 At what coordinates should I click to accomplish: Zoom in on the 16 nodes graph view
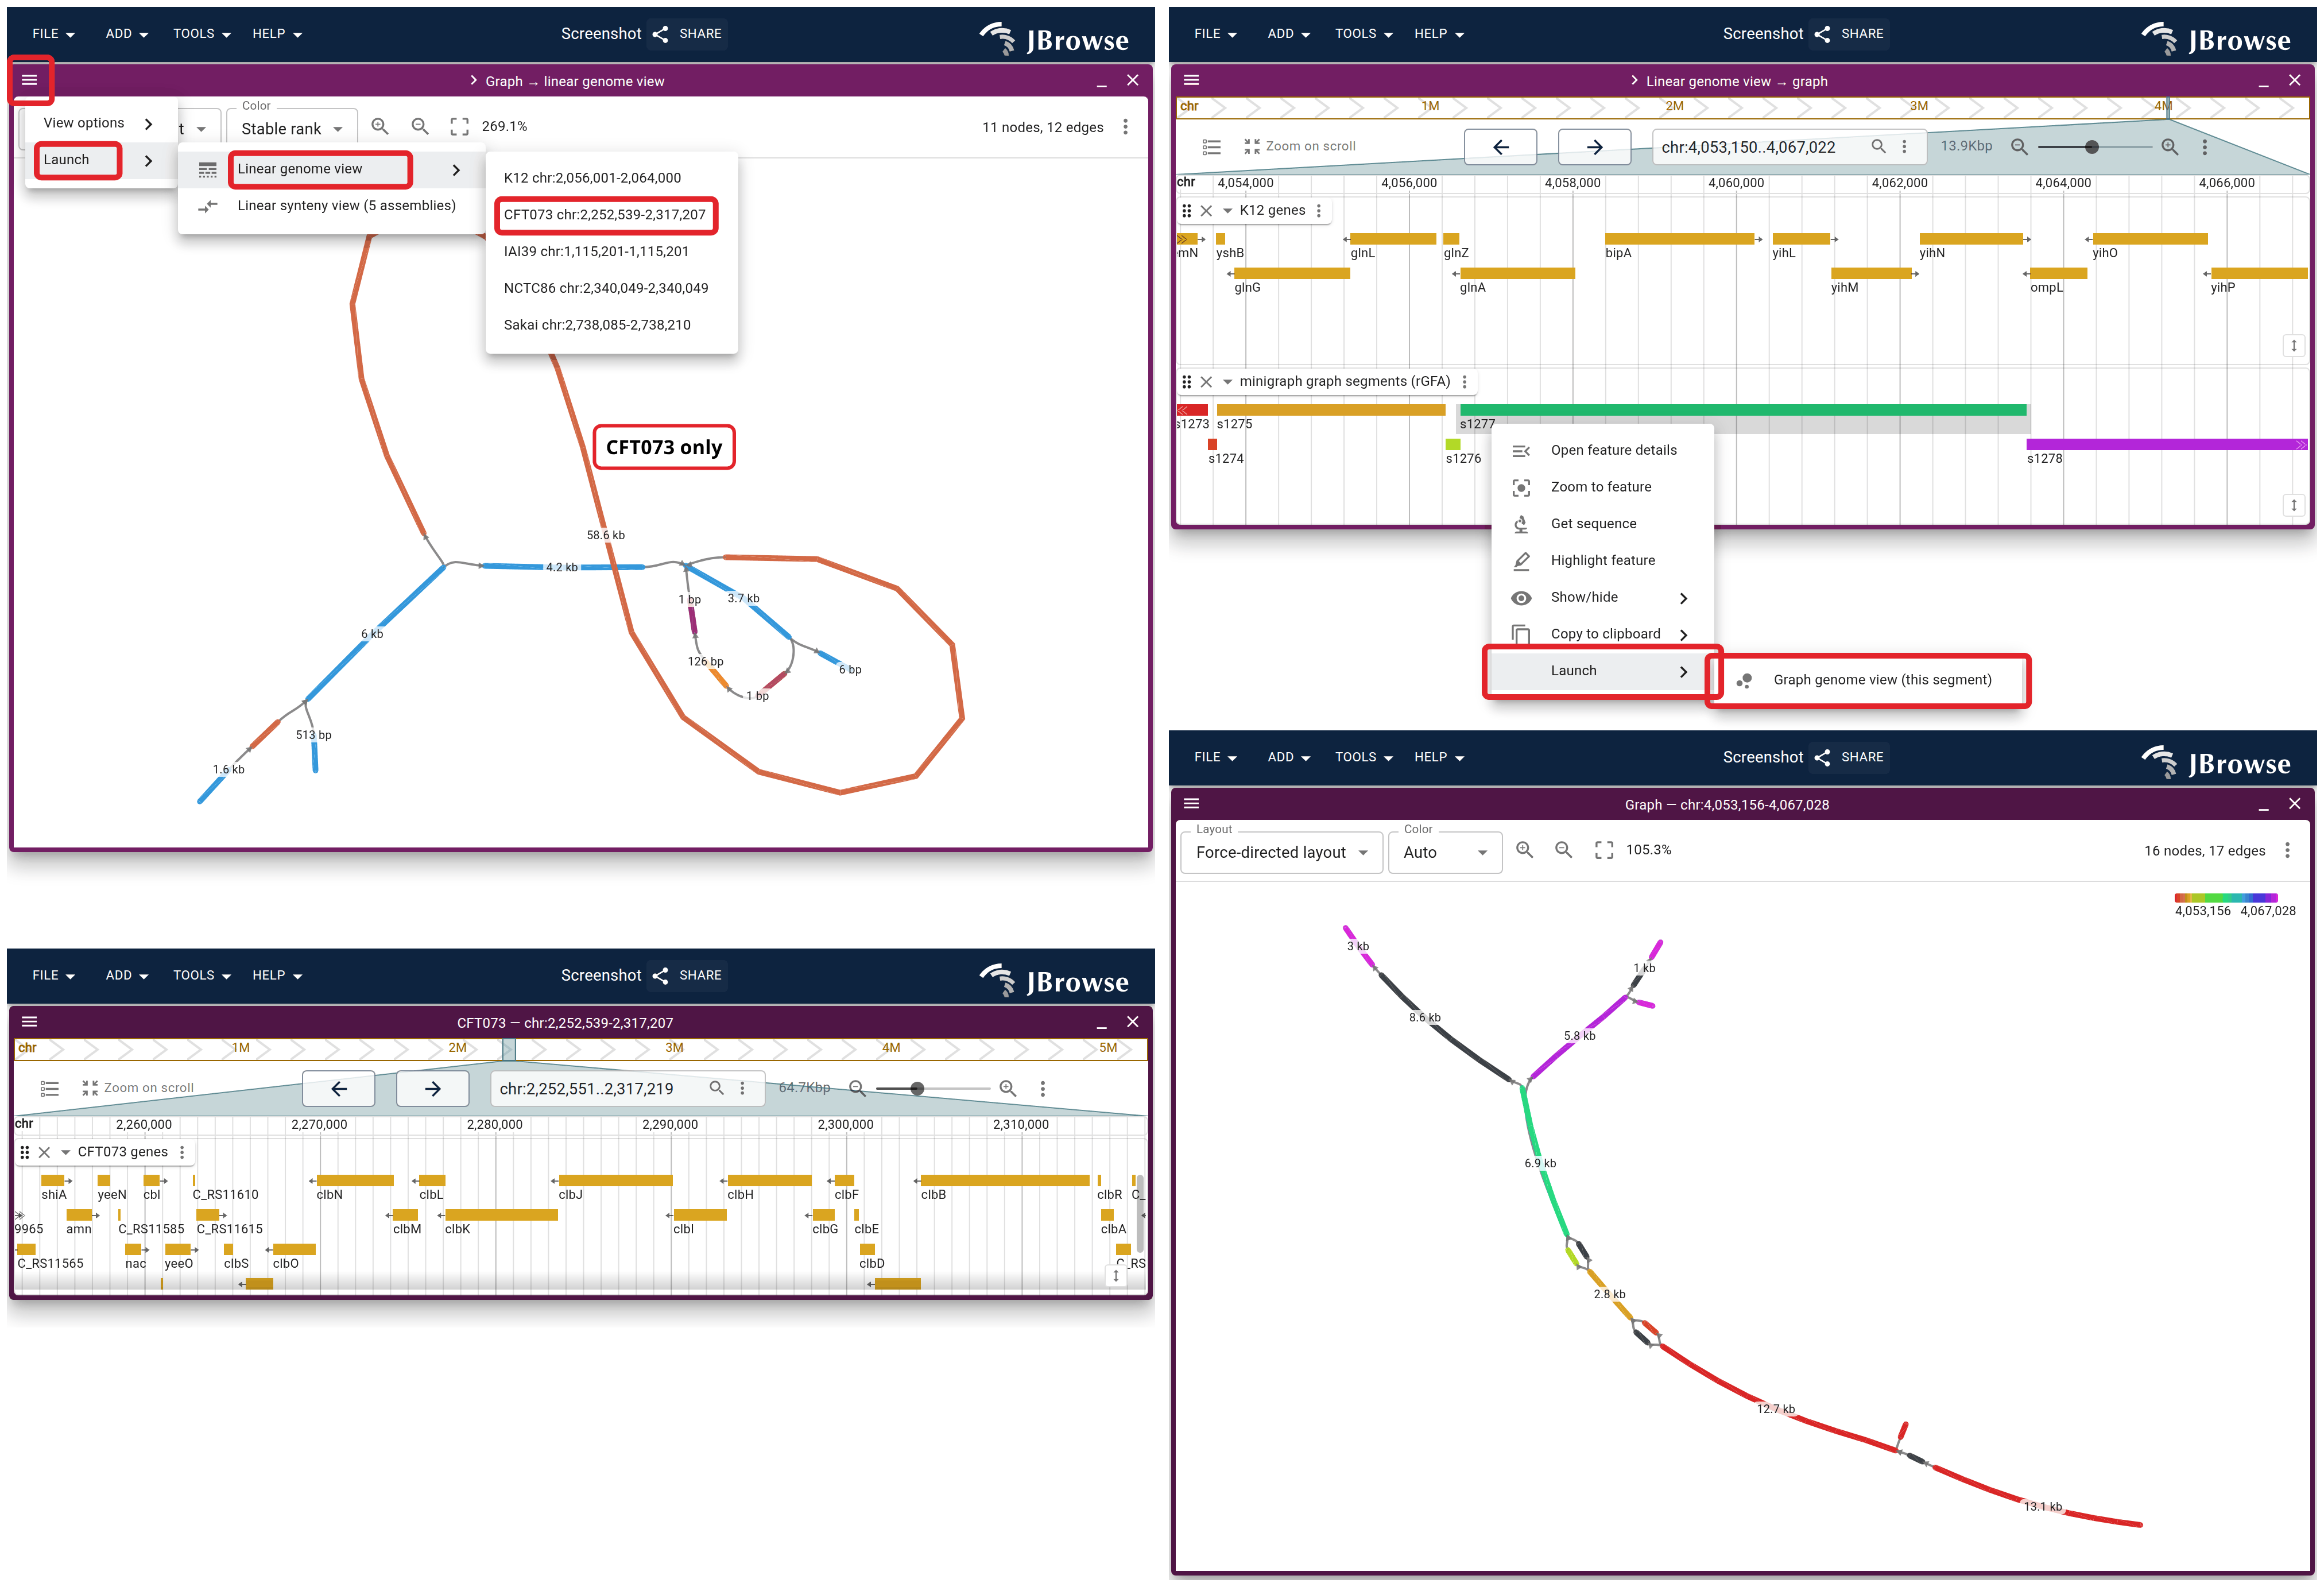click(x=1524, y=850)
